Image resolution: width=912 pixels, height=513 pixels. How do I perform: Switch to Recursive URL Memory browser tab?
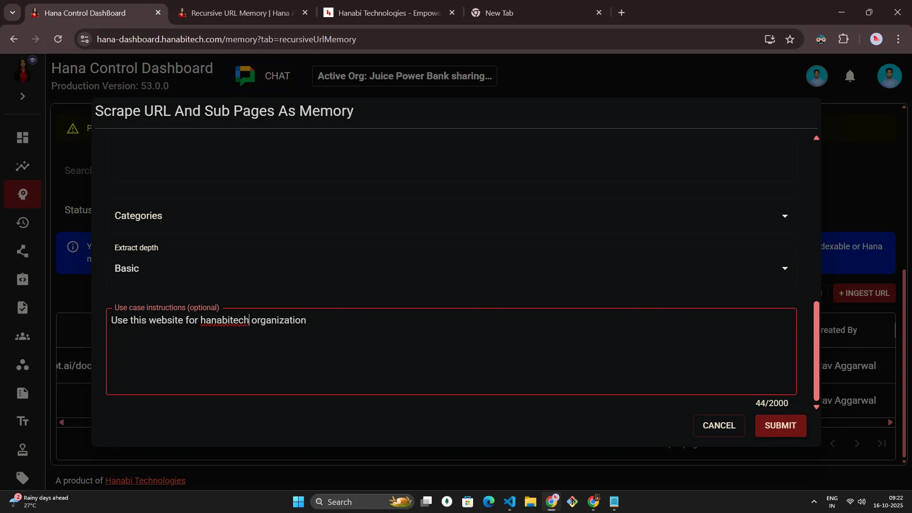click(240, 13)
